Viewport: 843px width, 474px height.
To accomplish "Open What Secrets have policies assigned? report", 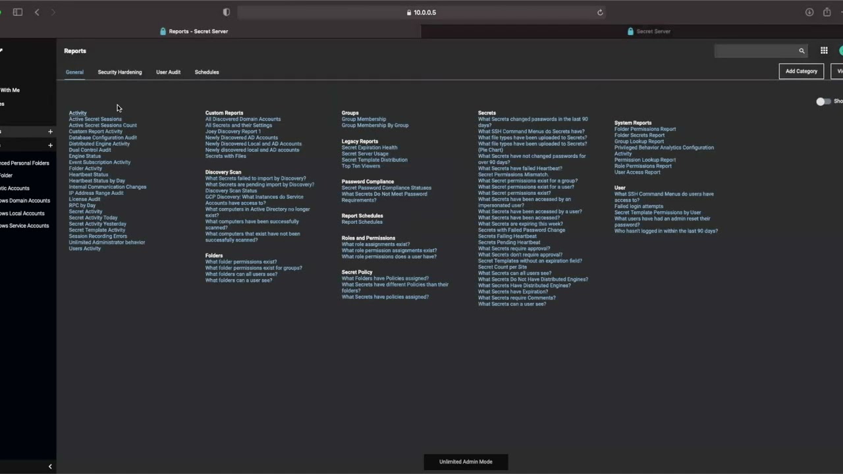I will [x=385, y=297].
